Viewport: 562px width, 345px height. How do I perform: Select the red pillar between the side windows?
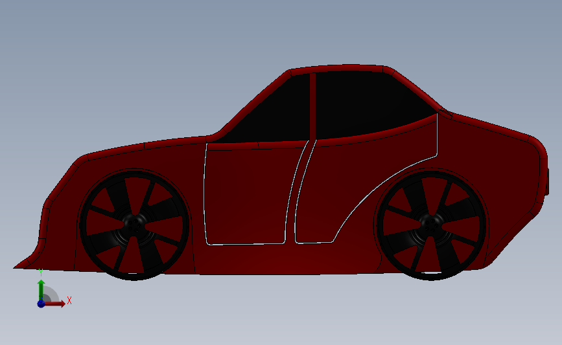click(312, 107)
